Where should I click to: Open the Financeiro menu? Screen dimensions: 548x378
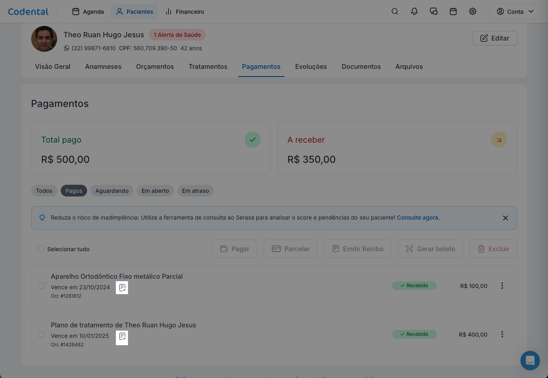click(x=185, y=11)
